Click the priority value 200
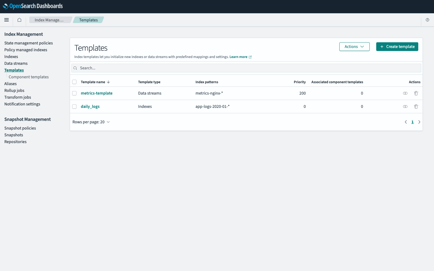The height and width of the screenshot is (271, 434). click(302, 93)
